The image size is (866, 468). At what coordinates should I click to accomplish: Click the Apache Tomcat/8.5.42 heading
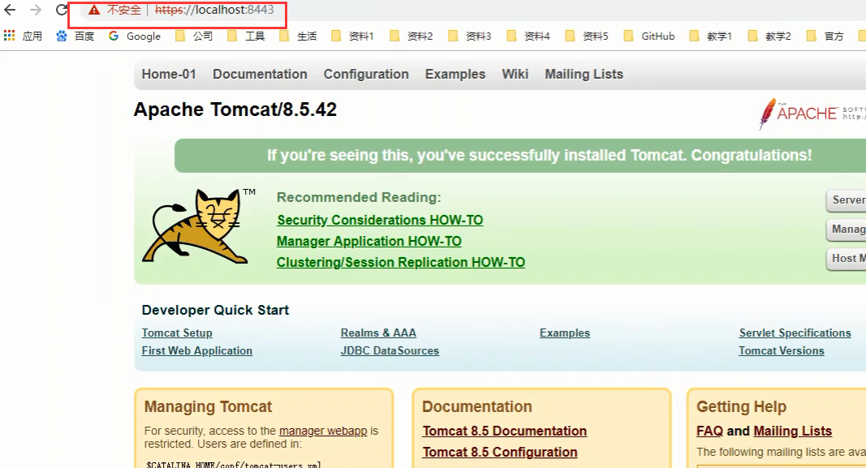235,109
